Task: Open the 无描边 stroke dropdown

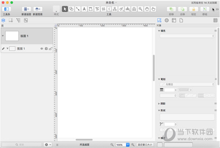Action: (x=186, y=84)
